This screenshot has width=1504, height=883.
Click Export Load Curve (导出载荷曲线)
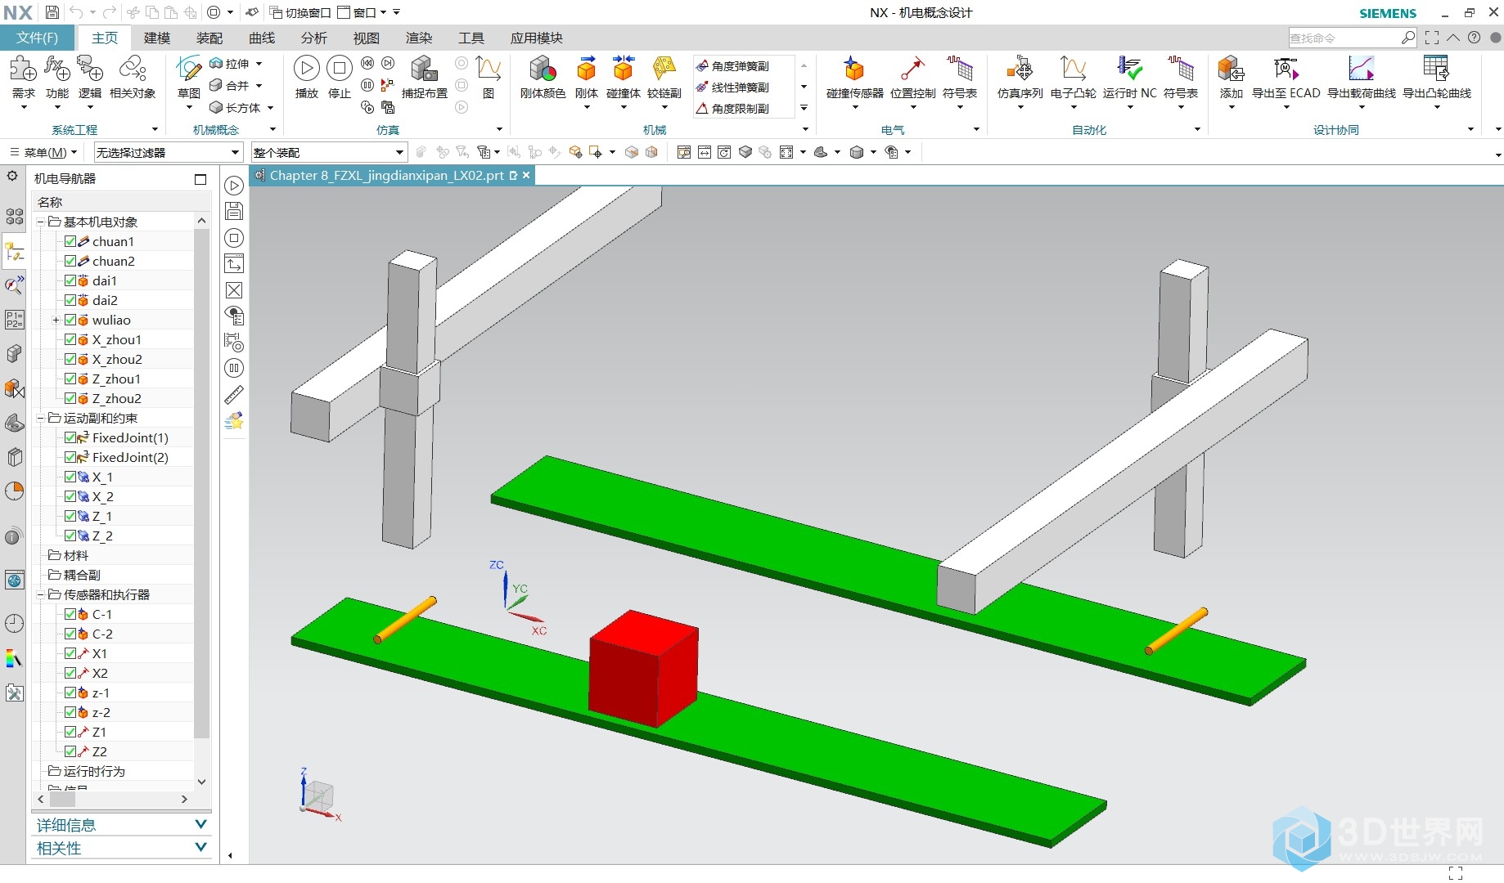pyautogui.click(x=1361, y=78)
